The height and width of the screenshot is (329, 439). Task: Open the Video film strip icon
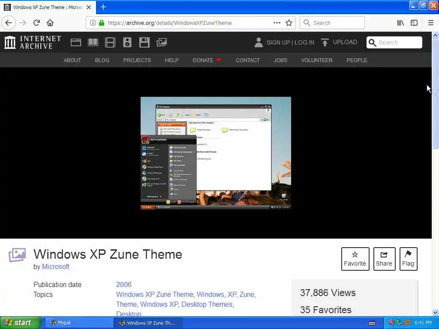[110, 42]
